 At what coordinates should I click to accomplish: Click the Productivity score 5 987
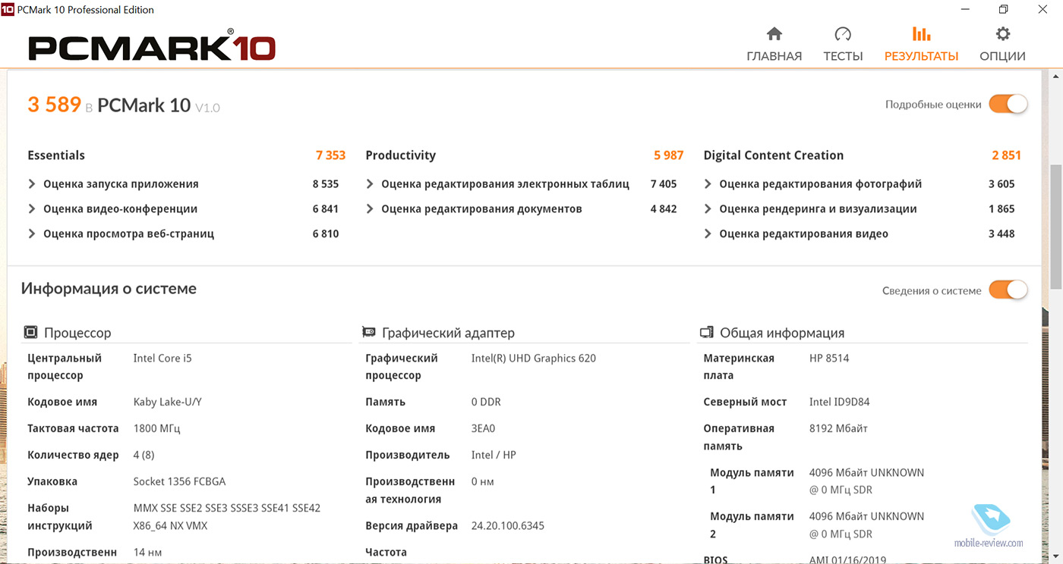point(668,155)
